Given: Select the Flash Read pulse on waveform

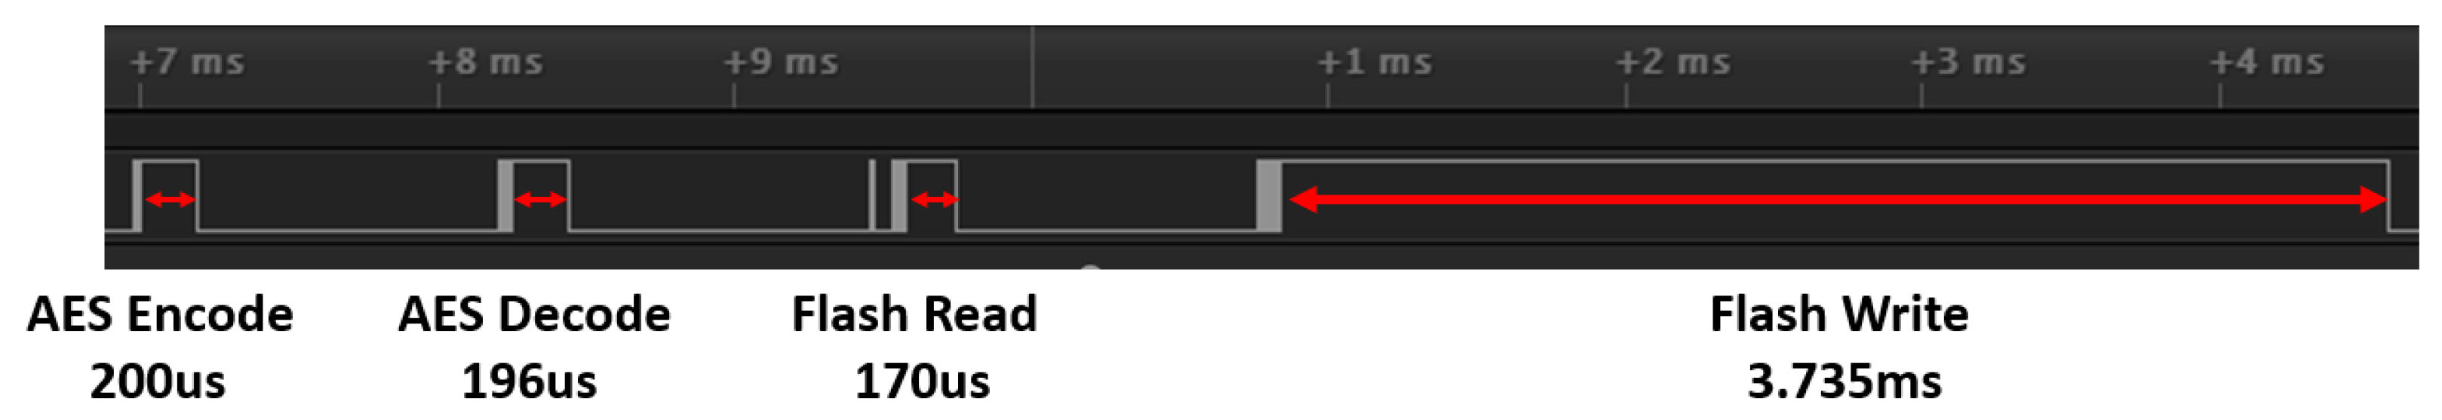Looking at the screenshot, I should coord(925,195).
